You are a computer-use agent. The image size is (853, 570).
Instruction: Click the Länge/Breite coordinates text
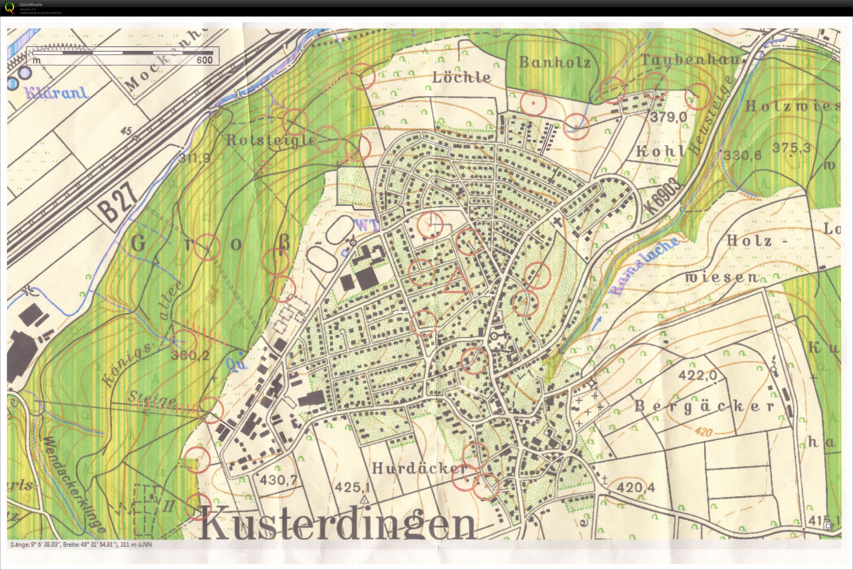pyautogui.click(x=81, y=545)
